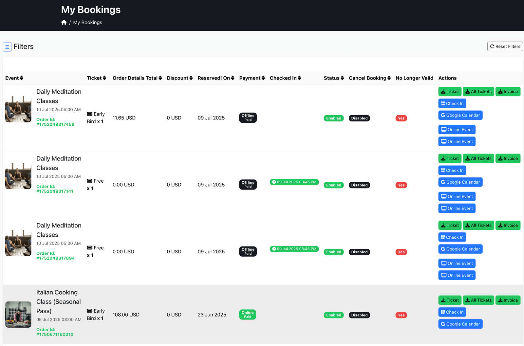Image resolution: width=524 pixels, height=346 pixels.
Task: Open Italian Cooking Class thumbnail image
Action: coord(18,314)
